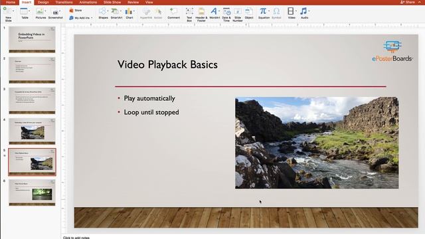Open the Audio dropdown arrow
The image size is (425, 239).
point(309,11)
